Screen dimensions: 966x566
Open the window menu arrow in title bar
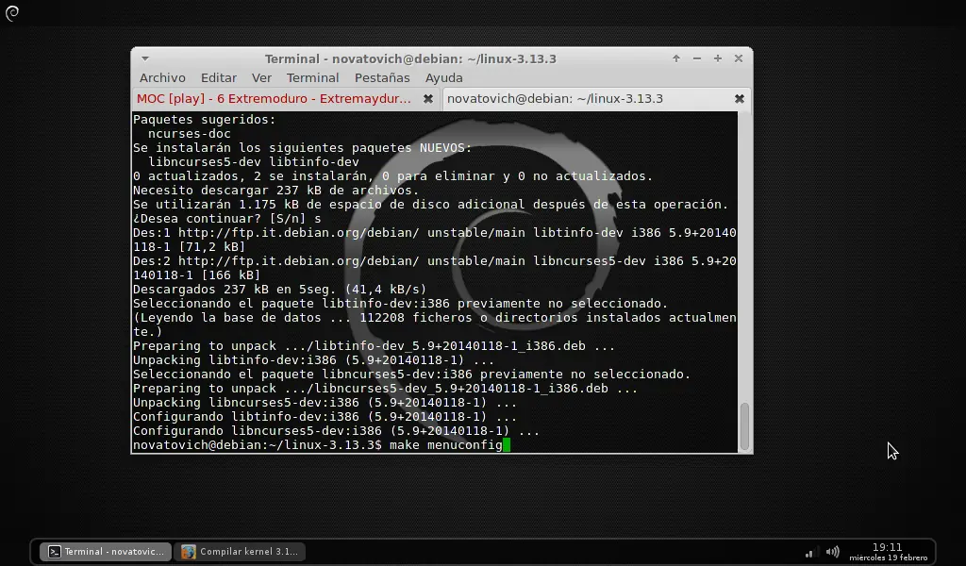144,58
